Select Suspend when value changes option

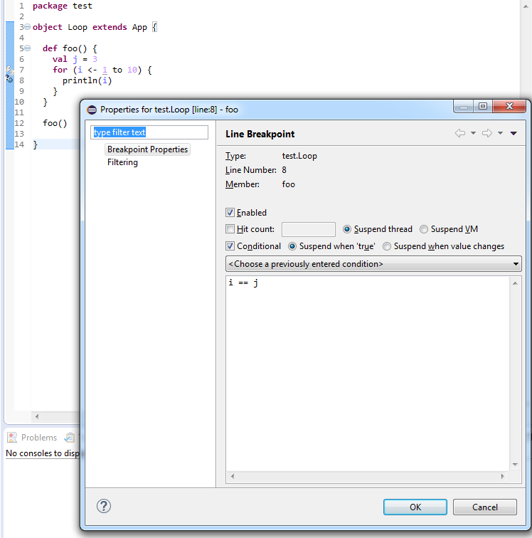point(387,246)
